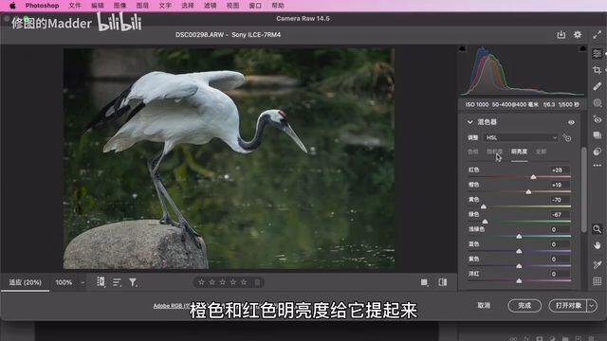Toggle Color Mixer panel eye visibility
The width and height of the screenshot is (607, 341).
[x=571, y=122]
